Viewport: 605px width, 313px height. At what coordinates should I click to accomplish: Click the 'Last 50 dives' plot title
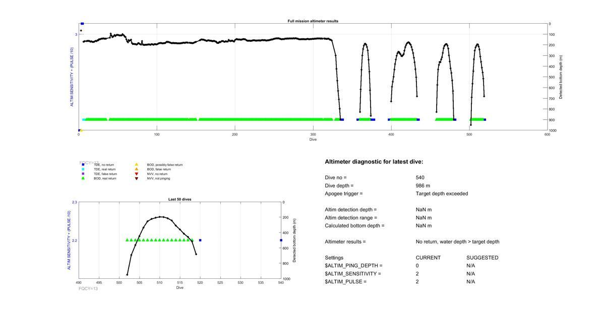click(179, 199)
